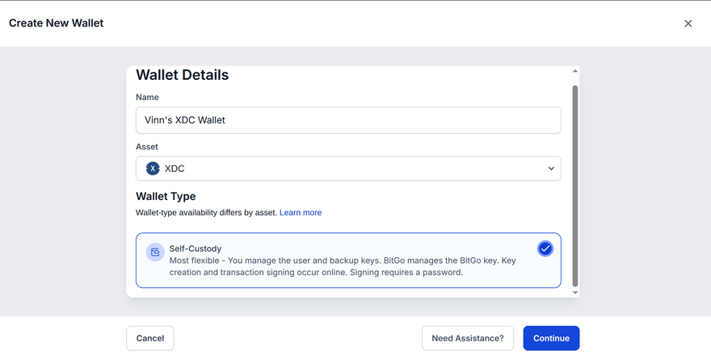Click the Self-Custody wallet icon
711x359 pixels.
[154, 253]
